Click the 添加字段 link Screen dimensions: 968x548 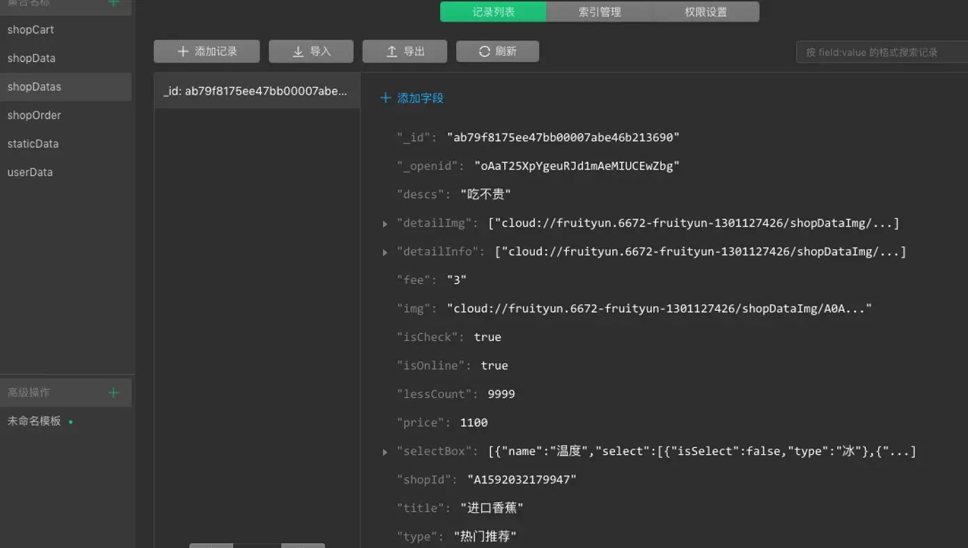point(412,98)
